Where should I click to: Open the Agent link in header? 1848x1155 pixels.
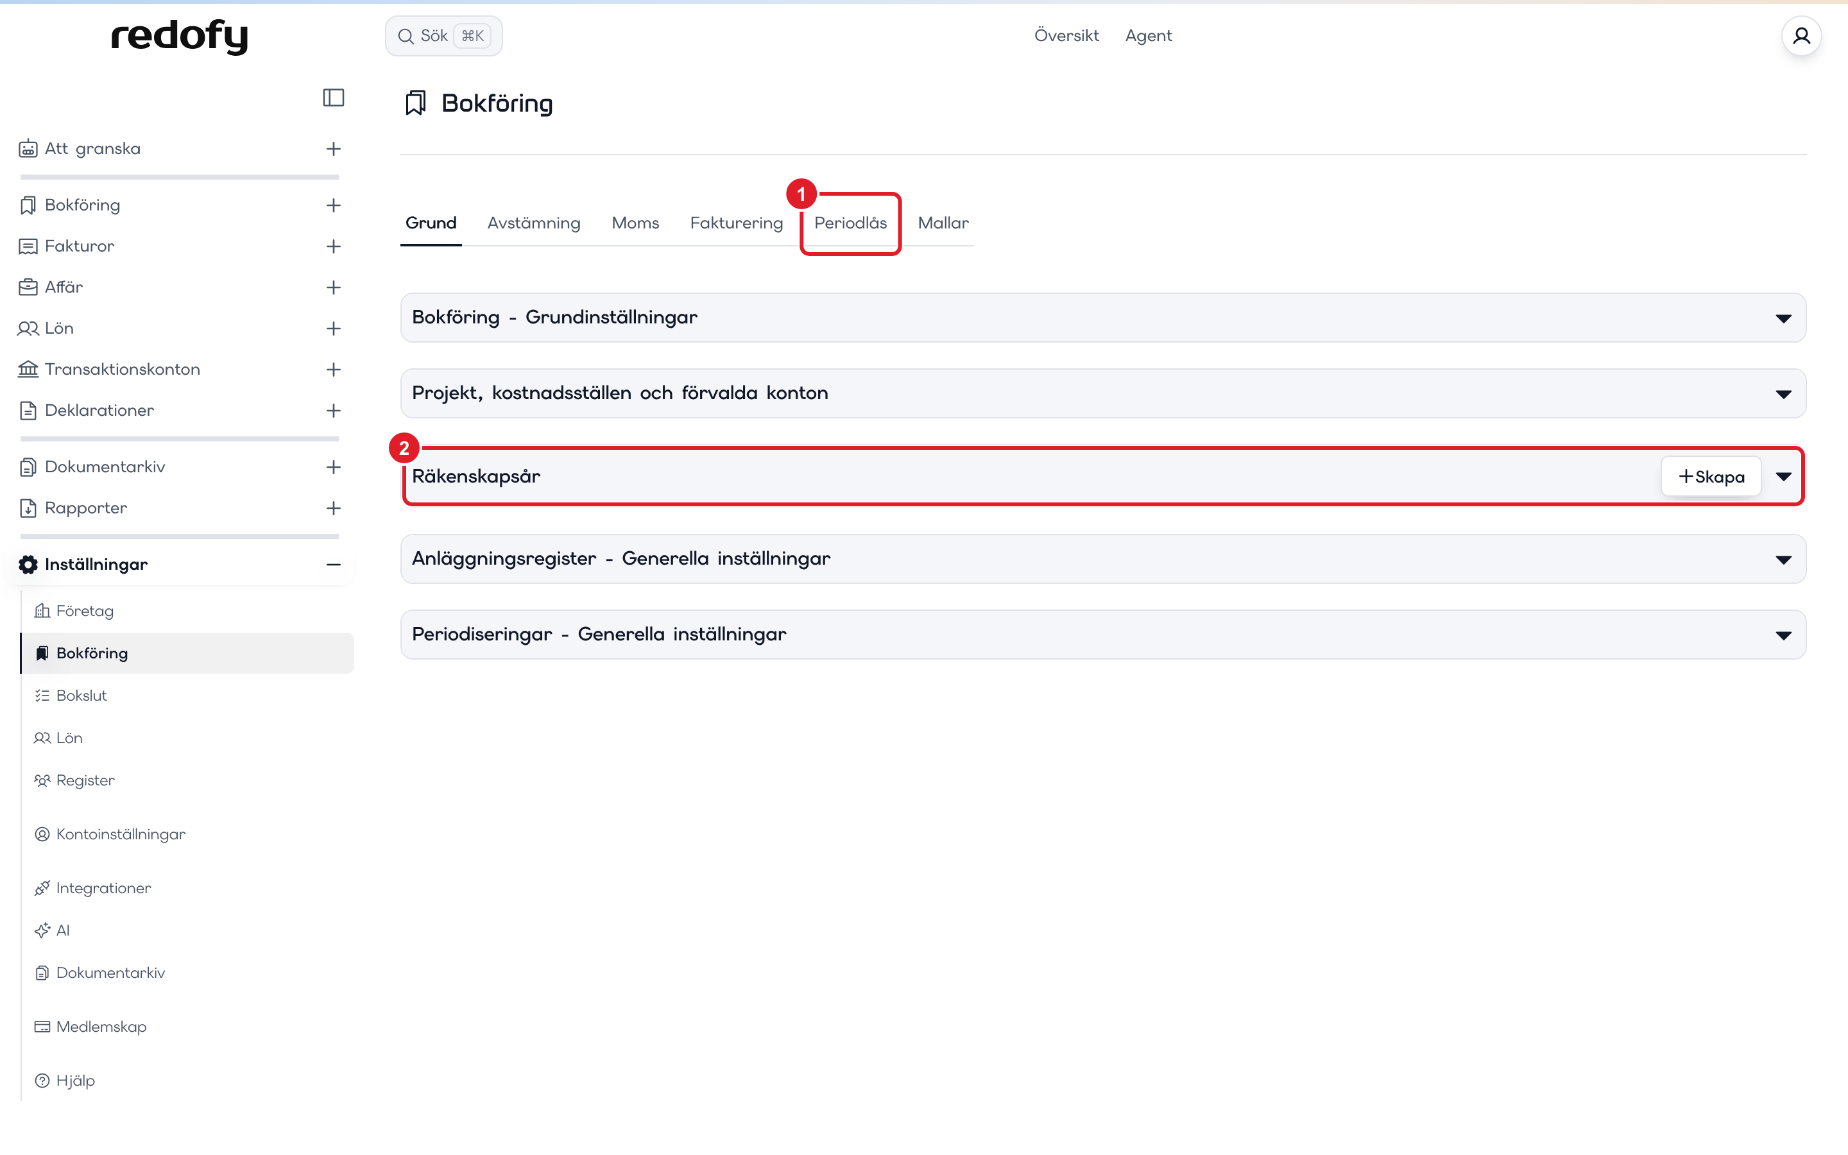(1148, 35)
